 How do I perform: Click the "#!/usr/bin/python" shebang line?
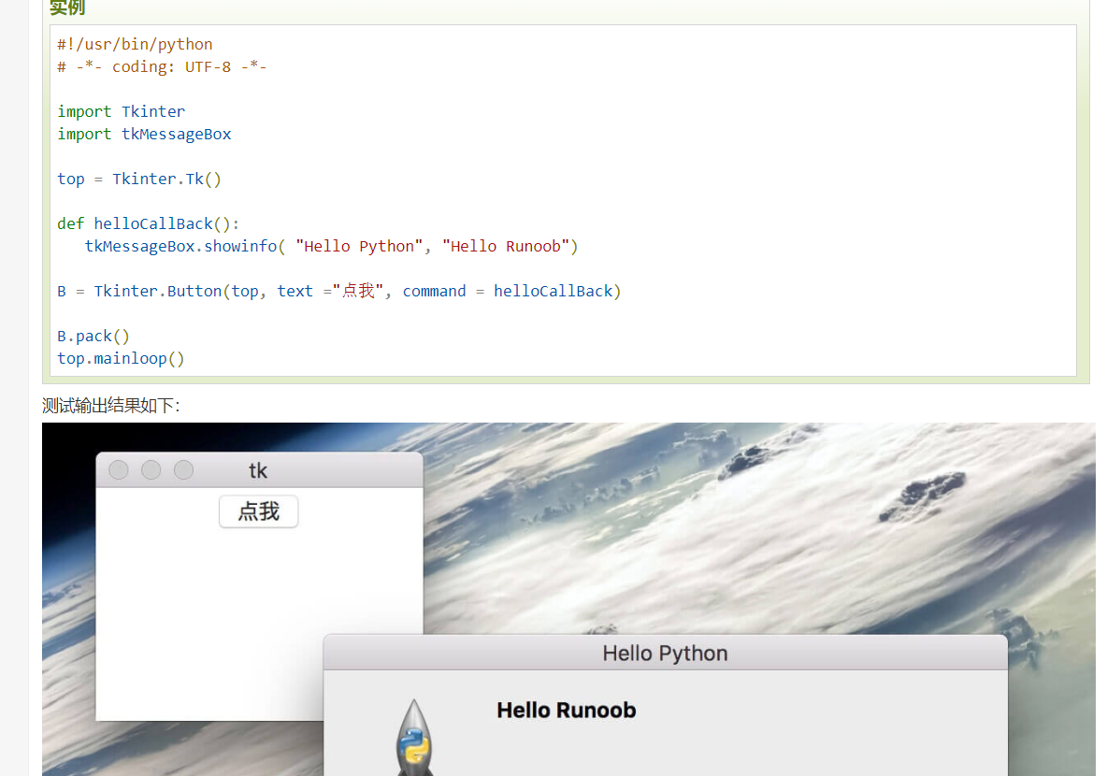tap(134, 44)
